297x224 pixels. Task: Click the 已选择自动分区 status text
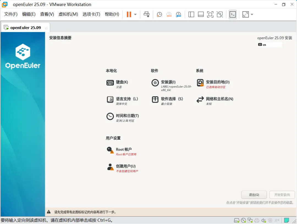[x=216, y=87]
